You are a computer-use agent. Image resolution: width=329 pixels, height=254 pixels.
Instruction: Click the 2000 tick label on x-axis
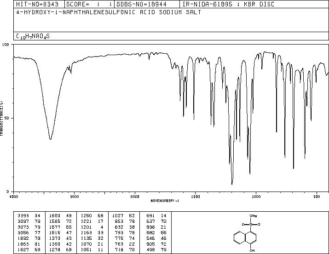click(x=135, y=197)
